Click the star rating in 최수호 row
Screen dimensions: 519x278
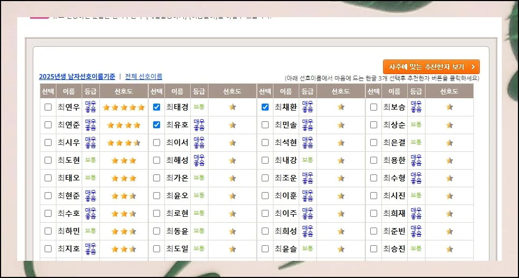(x=124, y=214)
